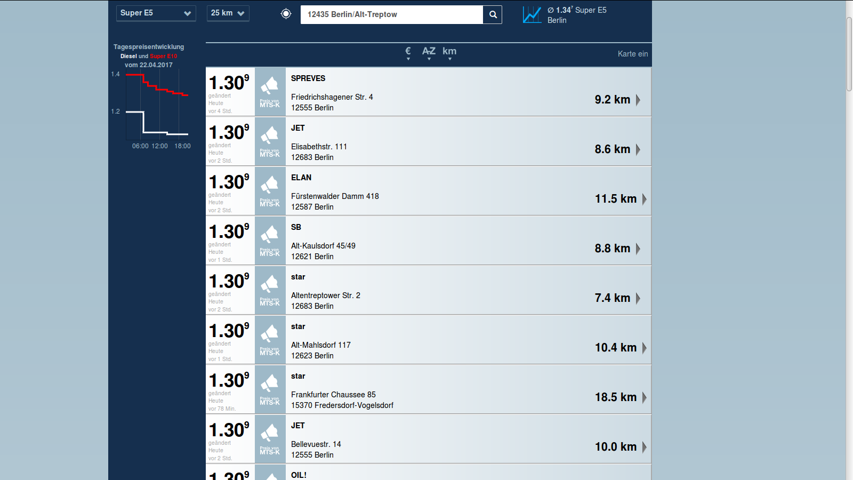Select the SB station name
The width and height of the screenshot is (853, 480).
coord(296,227)
